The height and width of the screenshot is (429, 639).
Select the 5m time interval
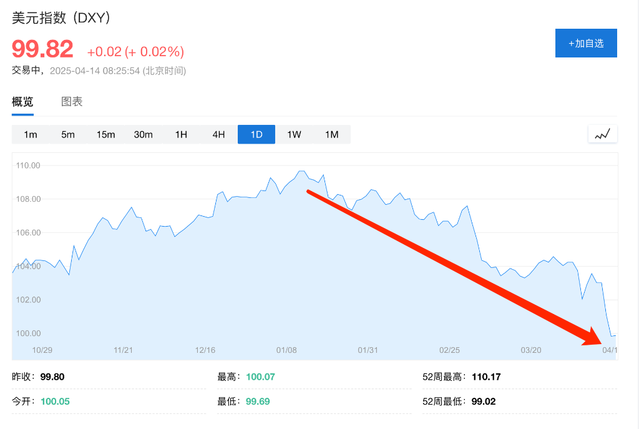(x=68, y=134)
